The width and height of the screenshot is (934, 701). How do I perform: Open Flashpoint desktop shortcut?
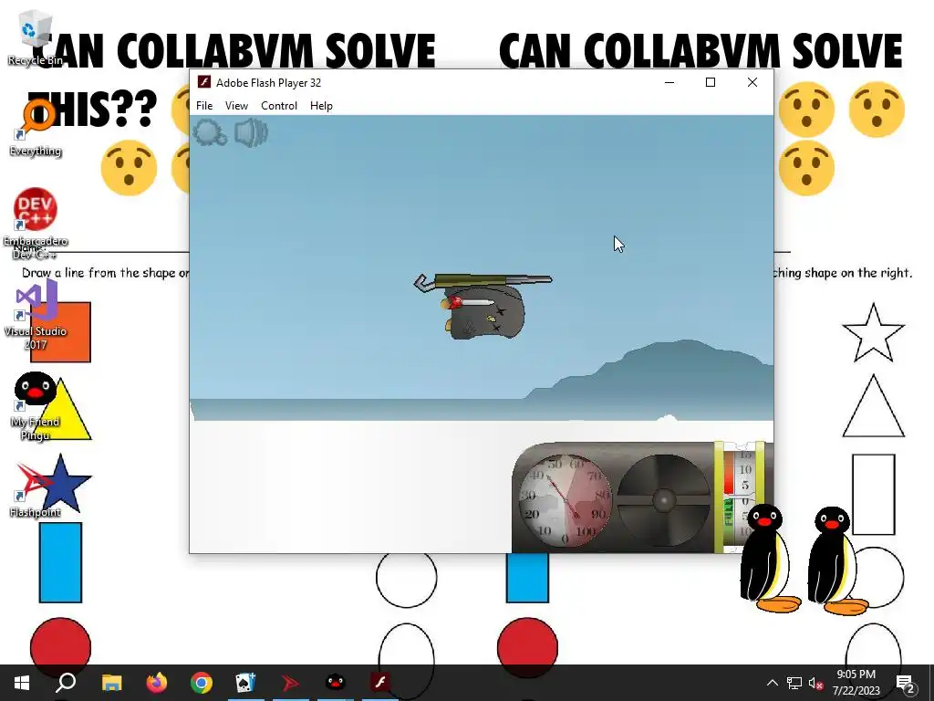(35, 490)
